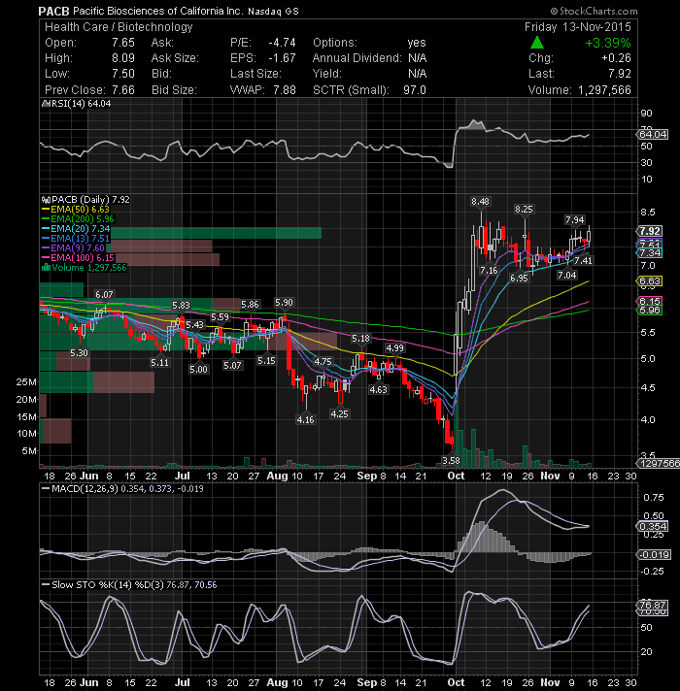Click the RSI(14) 64.04 indicator label
The image size is (680, 691).
(77, 104)
